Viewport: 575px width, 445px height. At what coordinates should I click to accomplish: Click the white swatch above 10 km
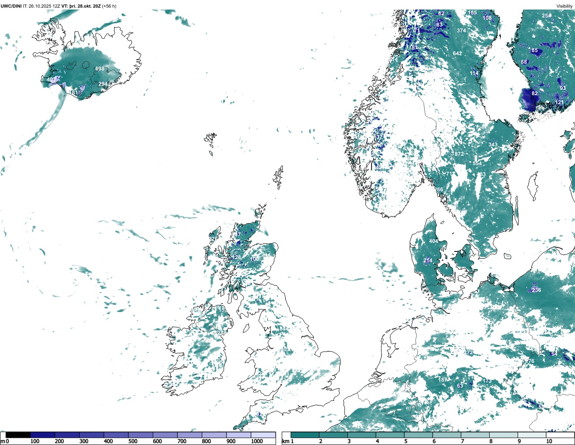coord(560,435)
